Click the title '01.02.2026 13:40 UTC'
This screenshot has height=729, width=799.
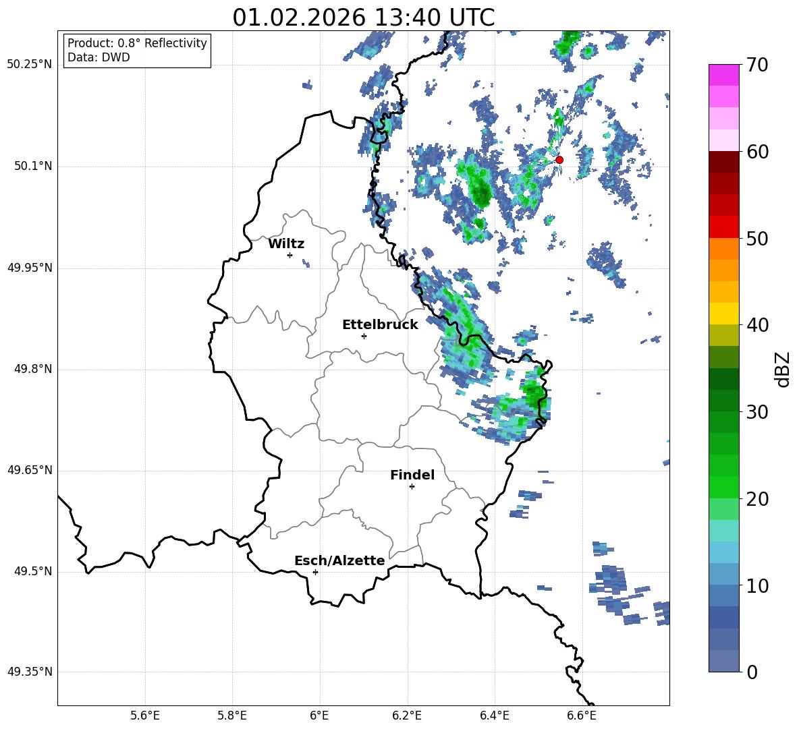coord(363,18)
